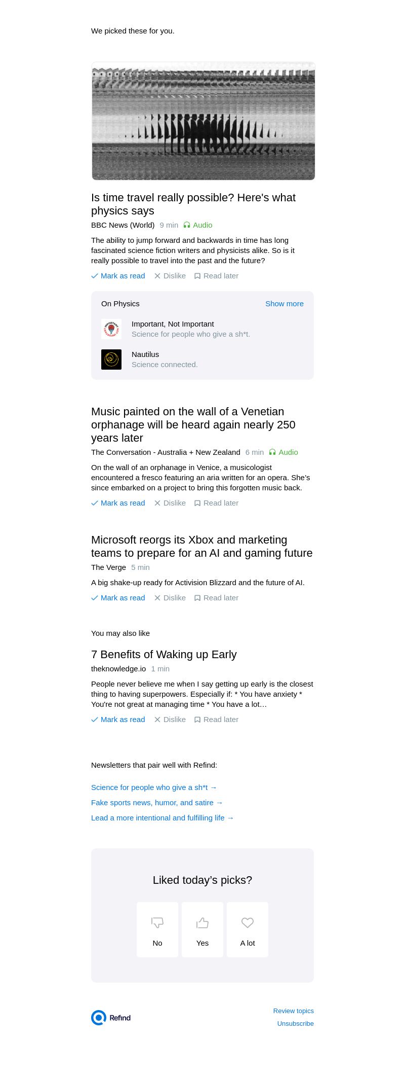Click the heart icon labeled A lot

coord(248,922)
